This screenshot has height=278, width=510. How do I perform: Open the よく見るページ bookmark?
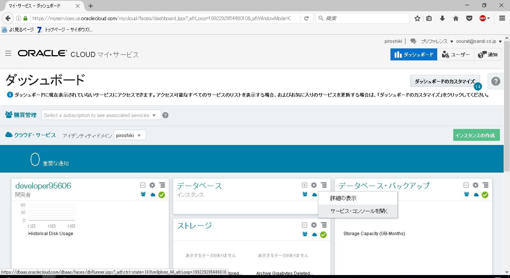[18, 29]
